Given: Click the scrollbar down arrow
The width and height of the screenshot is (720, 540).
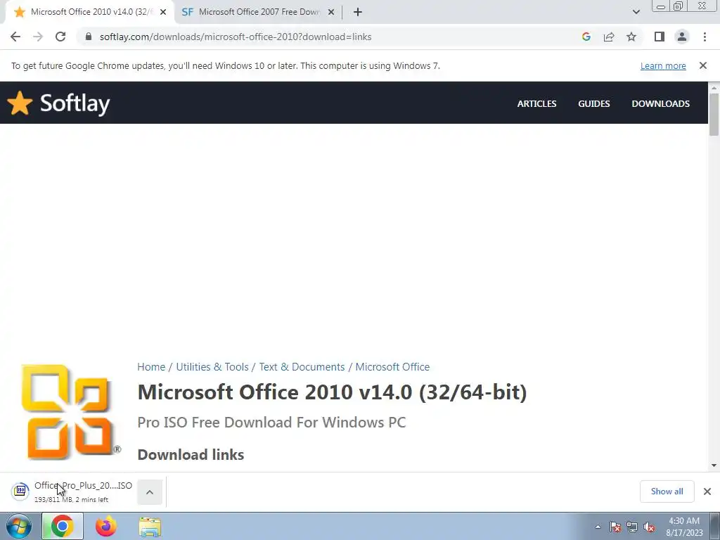Looking at the screenshot, I should tap(714, 465).
